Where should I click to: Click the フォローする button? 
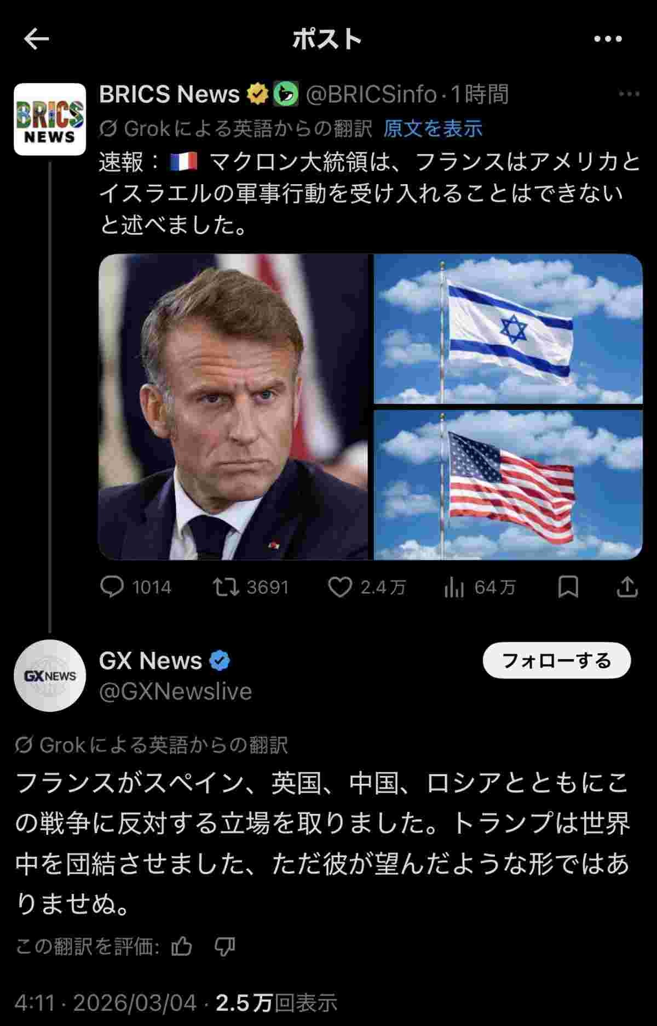[556, 660]
